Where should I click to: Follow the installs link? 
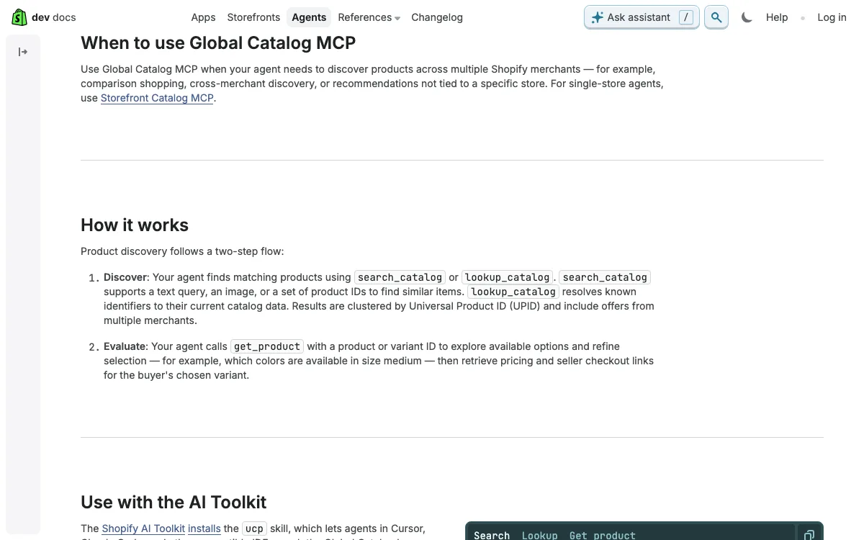coord(204,528)
